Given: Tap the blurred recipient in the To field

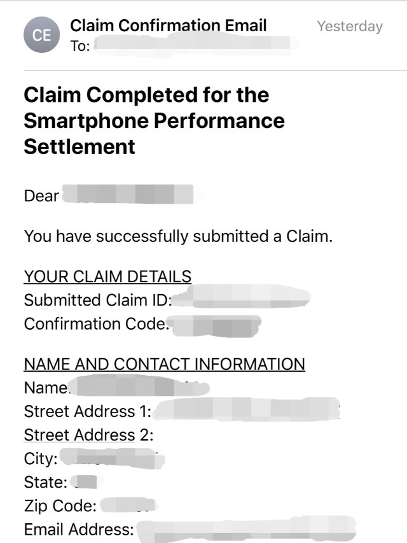Looking at the screenshot, I should point(194,45).
